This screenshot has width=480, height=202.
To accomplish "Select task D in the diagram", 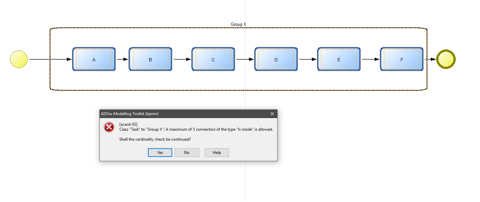I will pos(276,59).
